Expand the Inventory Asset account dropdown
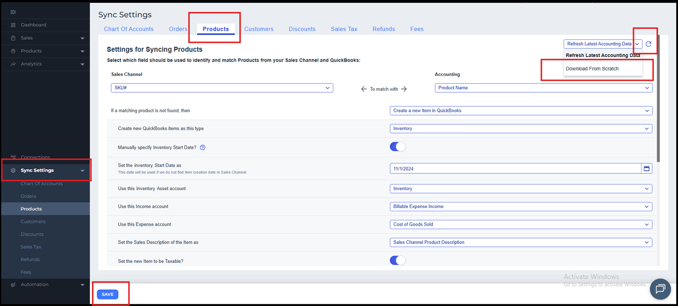Image resolution: width=678 pixels, height=306 pixels. point(521,189)
